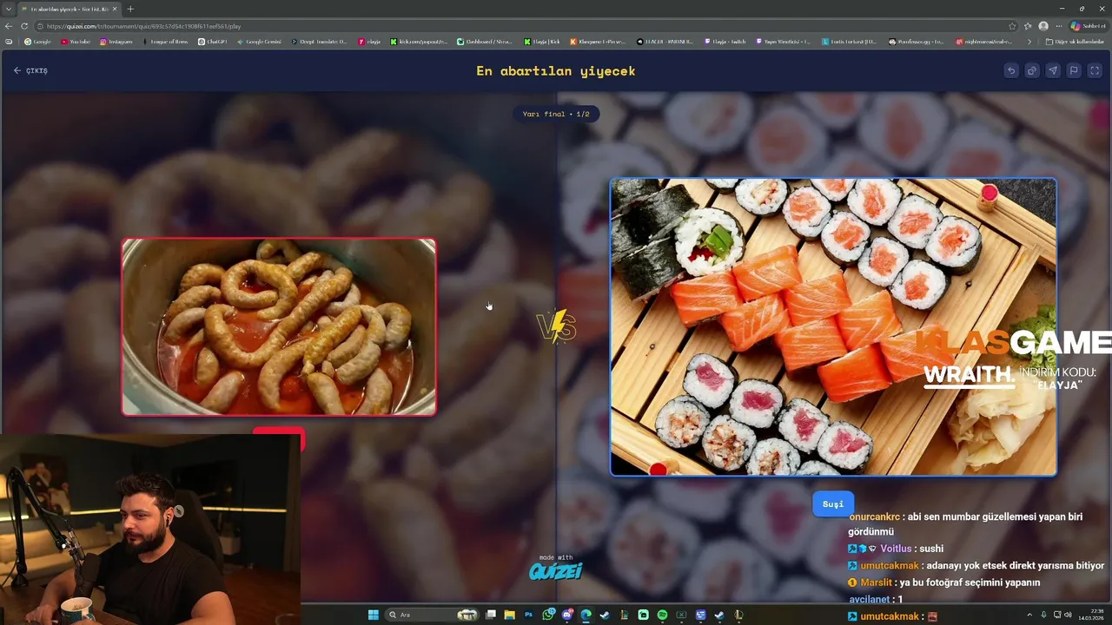The width and height of the screenshot is (1112, 625).
Task: Choose the Suşi label button
Action: (x=833, y=504)
